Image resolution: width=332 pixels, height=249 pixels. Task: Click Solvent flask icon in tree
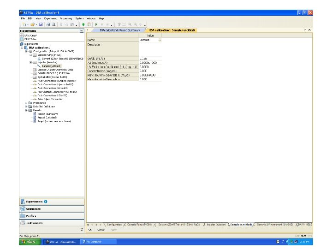pyautogui.click(x=39, y=59)
